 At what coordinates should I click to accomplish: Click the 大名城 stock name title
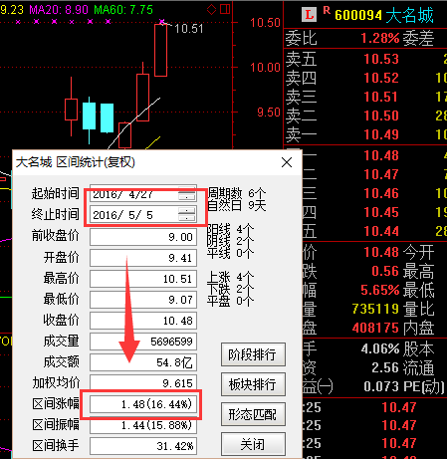point(409,15)
